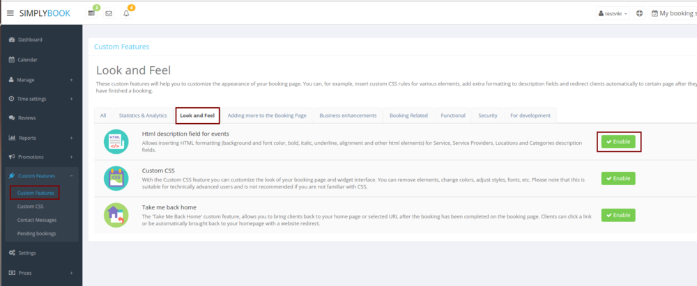
Task: Open the bell notifications icon
Action: pos(126,13)
